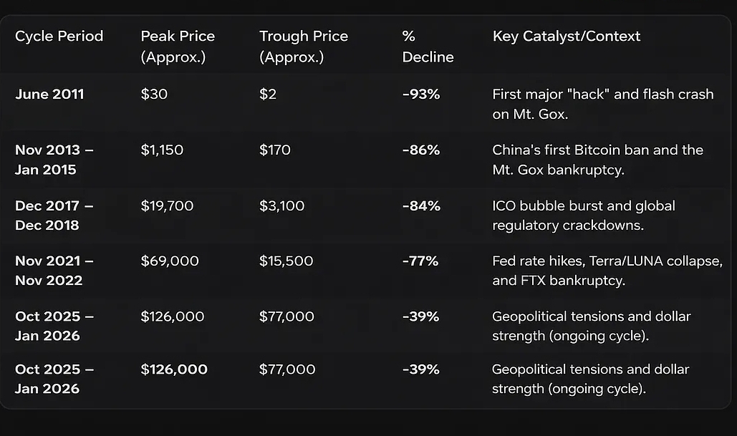
Task: Click the "Key Catalyst/Context" column header
Action: tap(567, 37)
